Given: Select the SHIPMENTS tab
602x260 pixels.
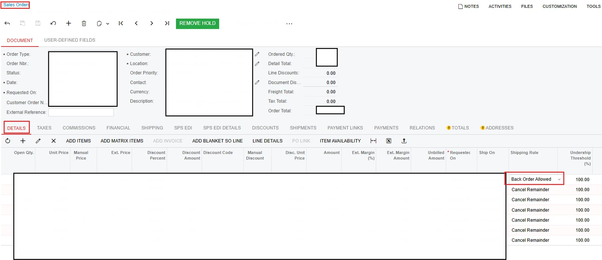Looking at the screenshot, I should [303, 128].
